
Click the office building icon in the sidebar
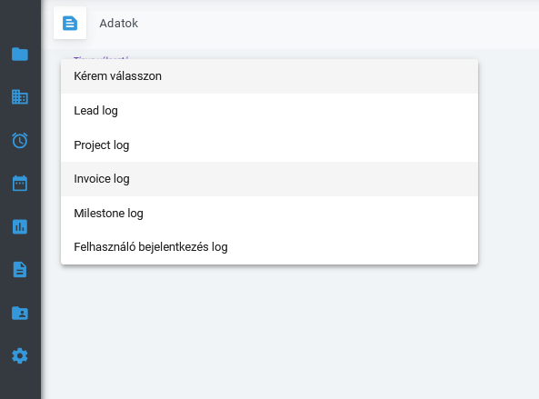pyautogui.click(x=20, y=97)
